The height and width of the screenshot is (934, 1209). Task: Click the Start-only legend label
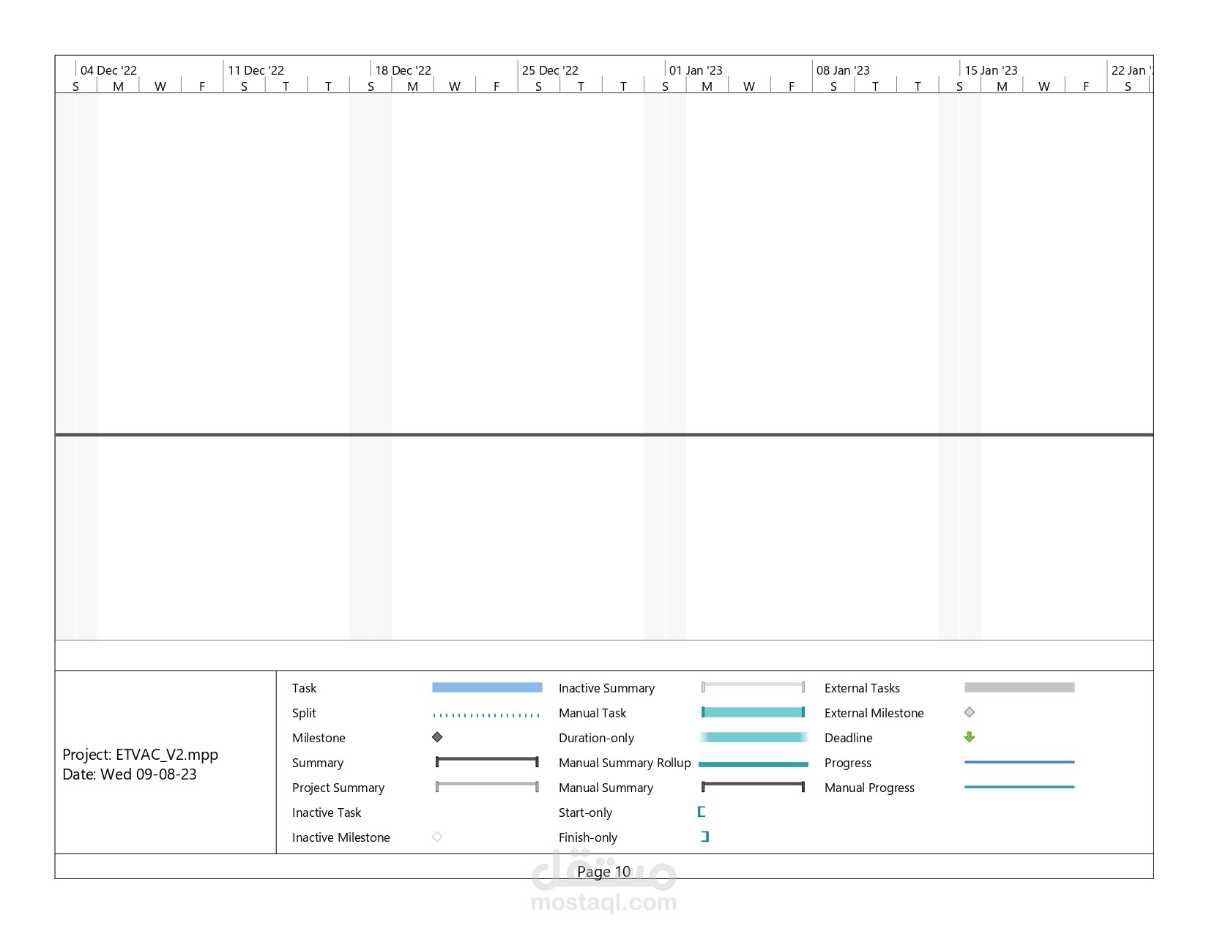coord(585,812)
